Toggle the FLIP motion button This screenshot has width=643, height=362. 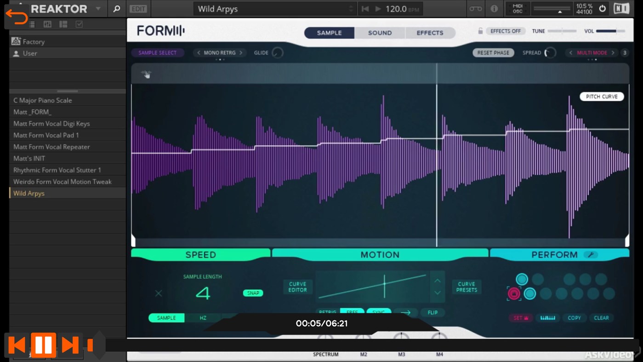coord(432,313)
